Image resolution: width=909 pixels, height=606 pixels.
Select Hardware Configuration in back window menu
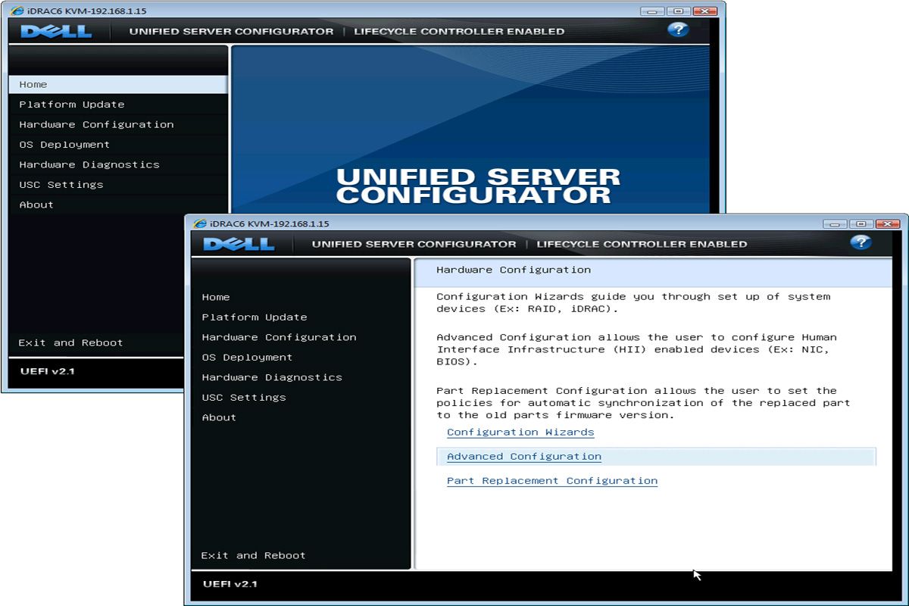tap(96, 124)
